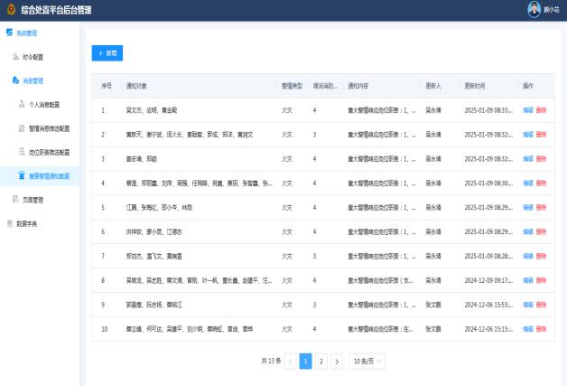567x386 pixels.
Task: Open 警情消息推送配置 menu item
Action: point(49,127)
